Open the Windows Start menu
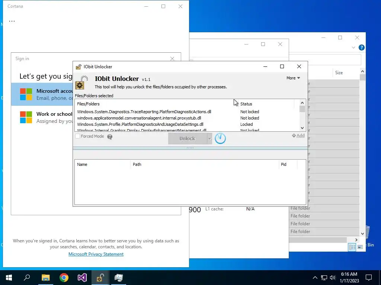The width and height of the screenshot is (381, 285). coord(9,278)
